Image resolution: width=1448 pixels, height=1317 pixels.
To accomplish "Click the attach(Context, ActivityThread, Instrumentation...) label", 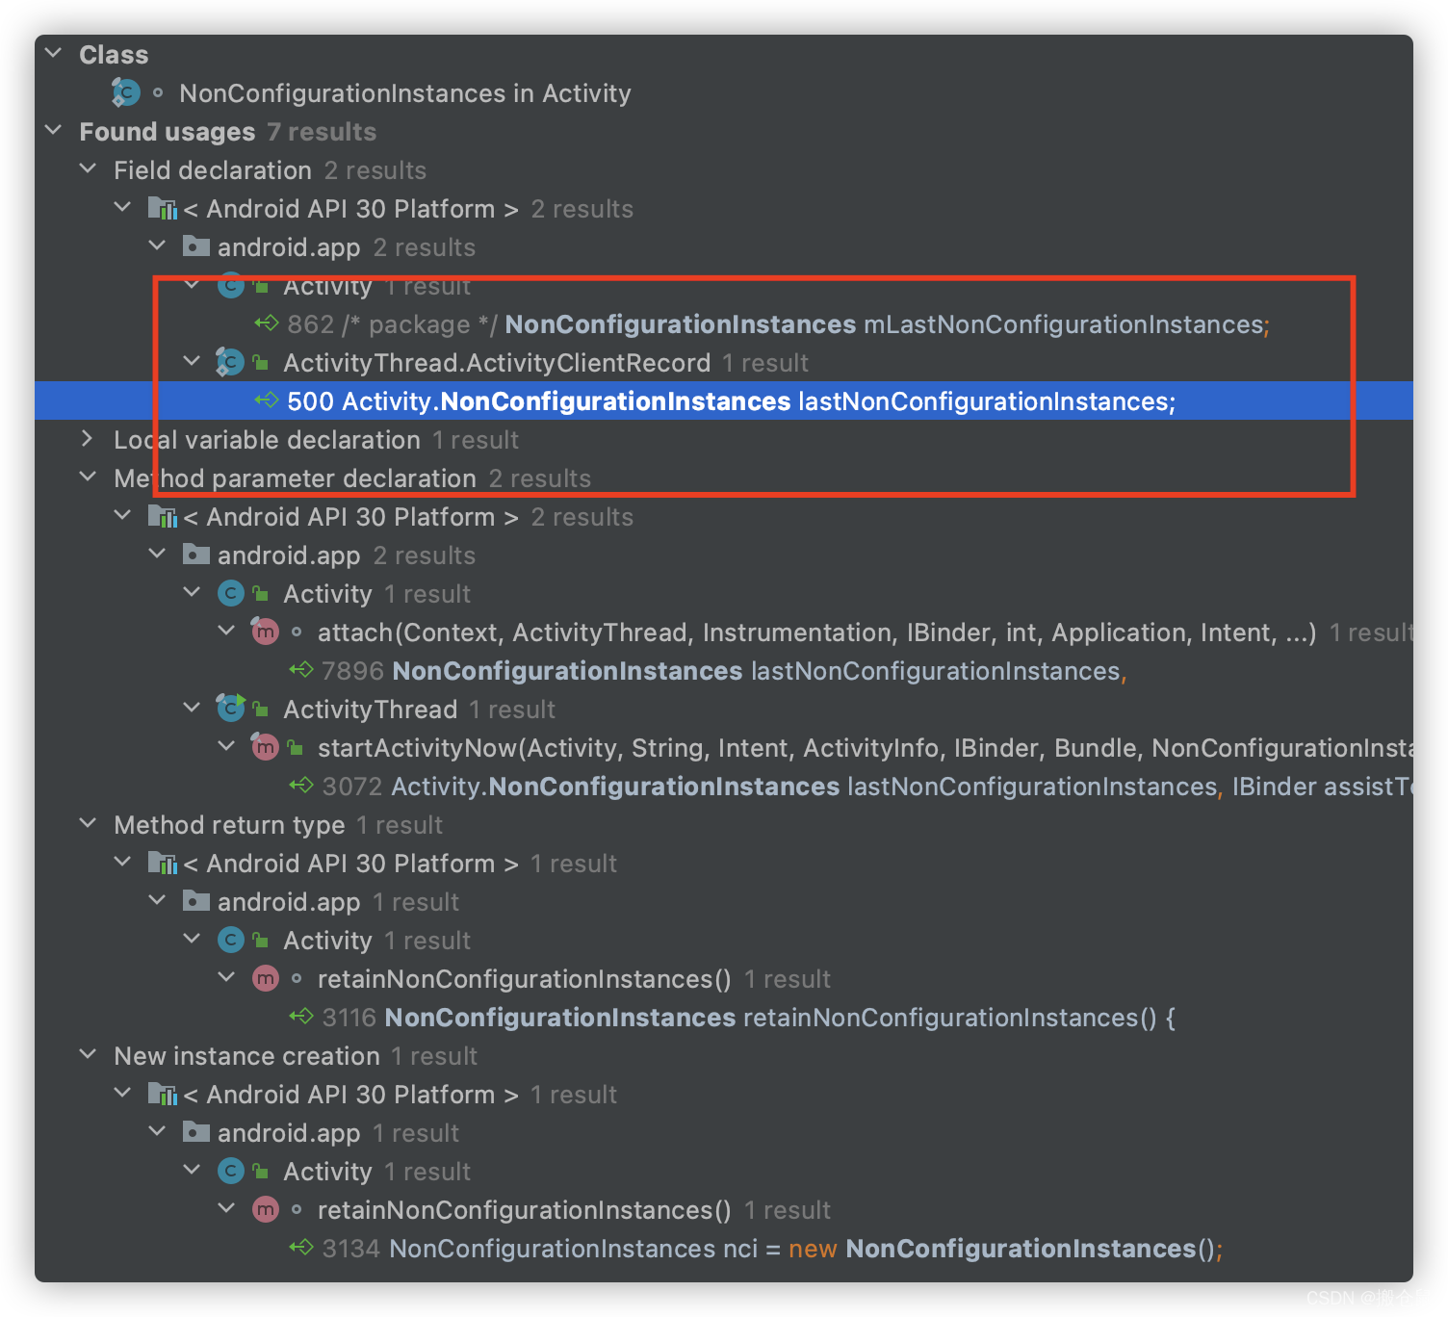I will (x=816, y=633).
